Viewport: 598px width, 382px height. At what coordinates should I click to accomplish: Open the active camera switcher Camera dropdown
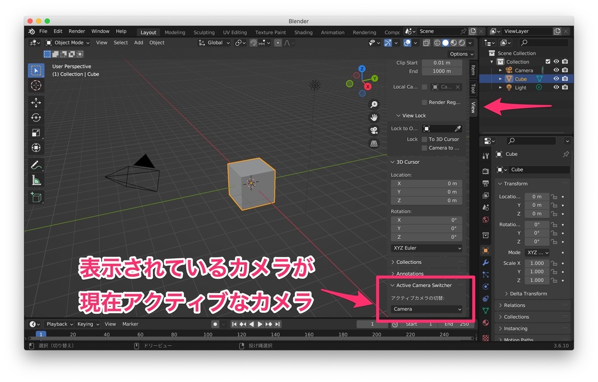point(426,308)
